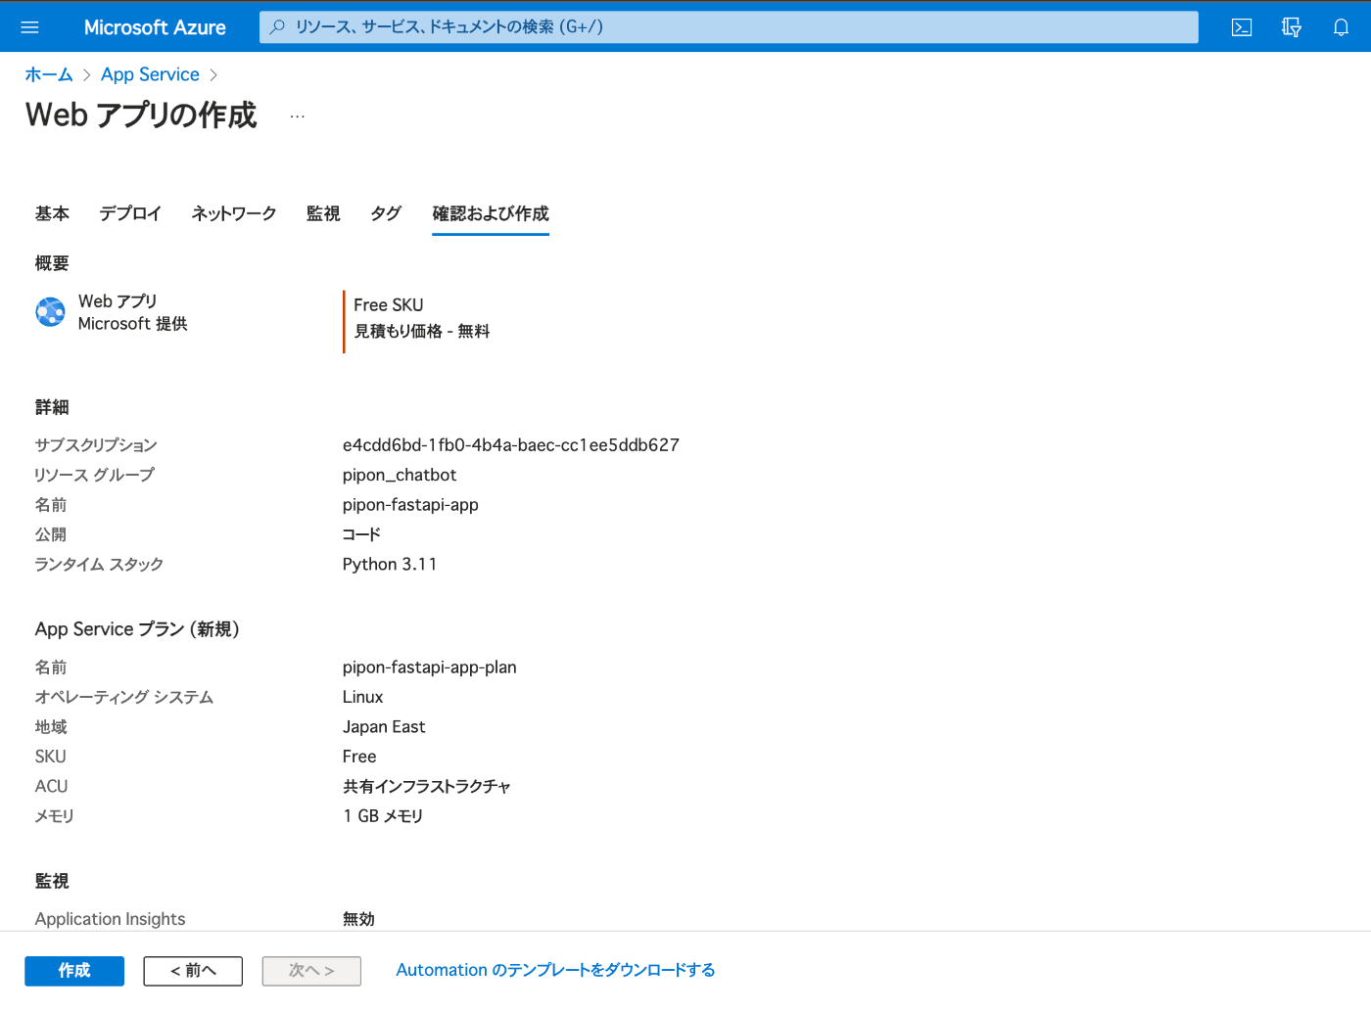The width and height of the screenshot is (1371, 1011).
Task: Switch to the タグ tab
Action: click(386, 213)
